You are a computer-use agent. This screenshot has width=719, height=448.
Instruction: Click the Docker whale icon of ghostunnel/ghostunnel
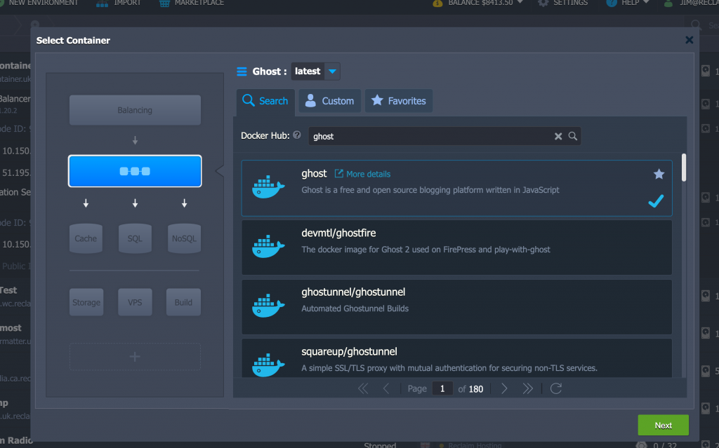[268, 306]
